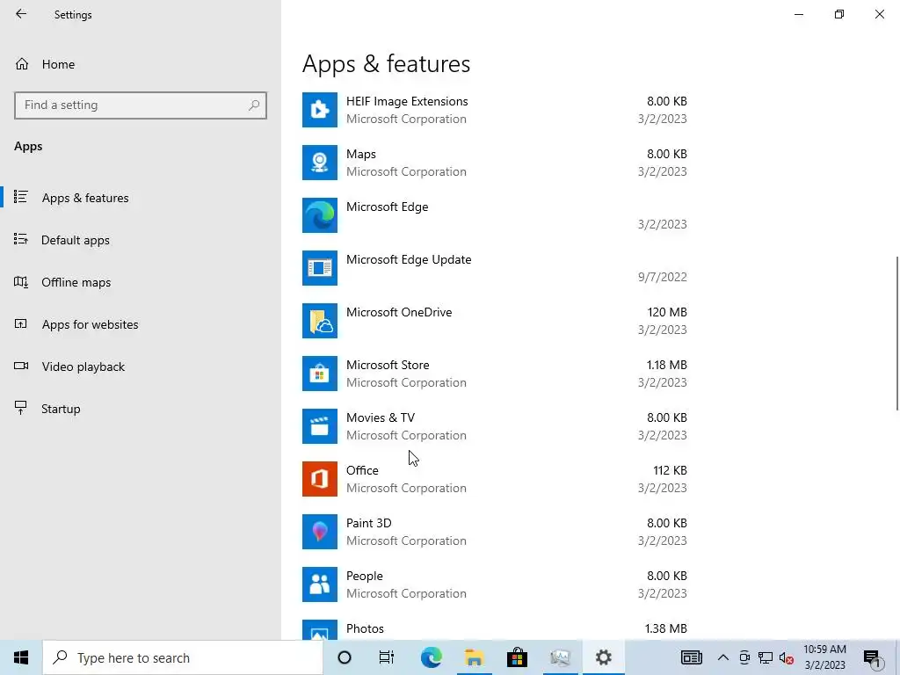Click the Maps app icon

(x=320, y=163)
